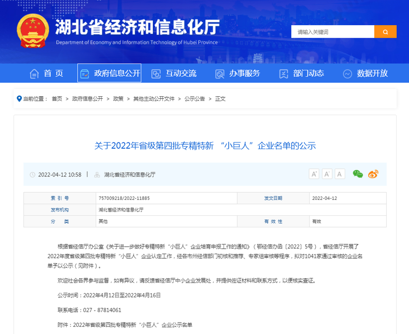409x334 pixels.
Task: Click 正文 in breadcrumb
Action: click(x=220, y=99)
